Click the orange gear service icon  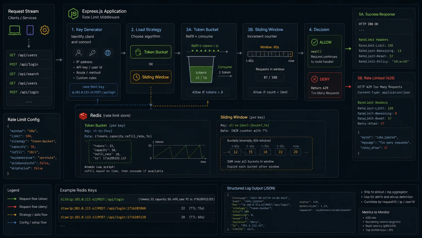(45, 30)
